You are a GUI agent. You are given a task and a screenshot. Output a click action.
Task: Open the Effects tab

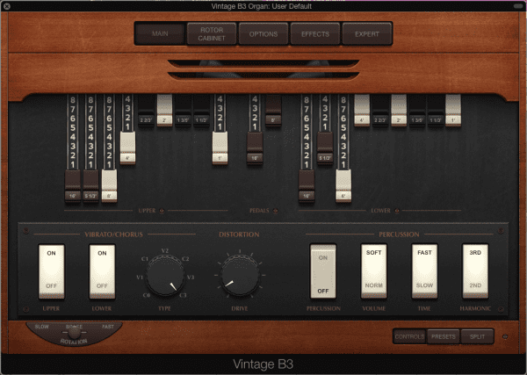click(x=314, y=34)
